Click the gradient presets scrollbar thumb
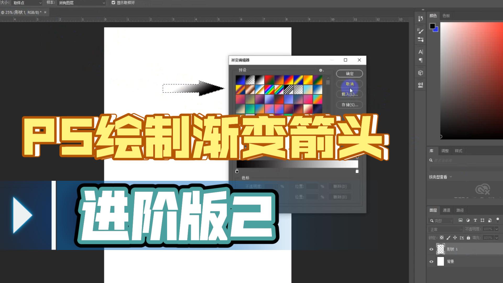 pos(328,82)
